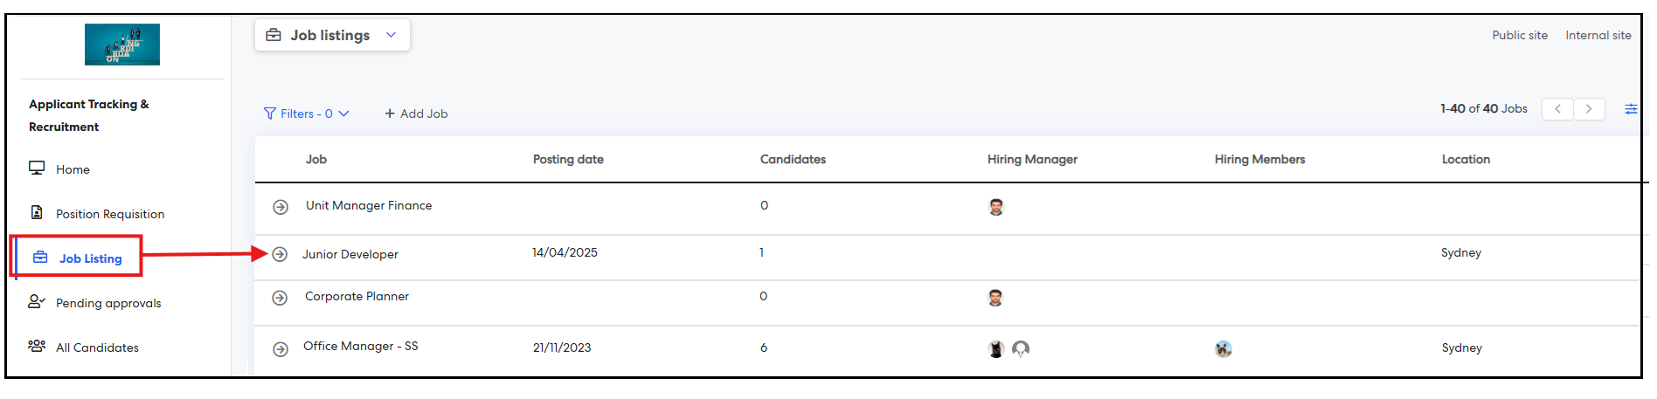
Task: Click Unit Manager Finance hiring manager avatar
Action: click(996, 207)
